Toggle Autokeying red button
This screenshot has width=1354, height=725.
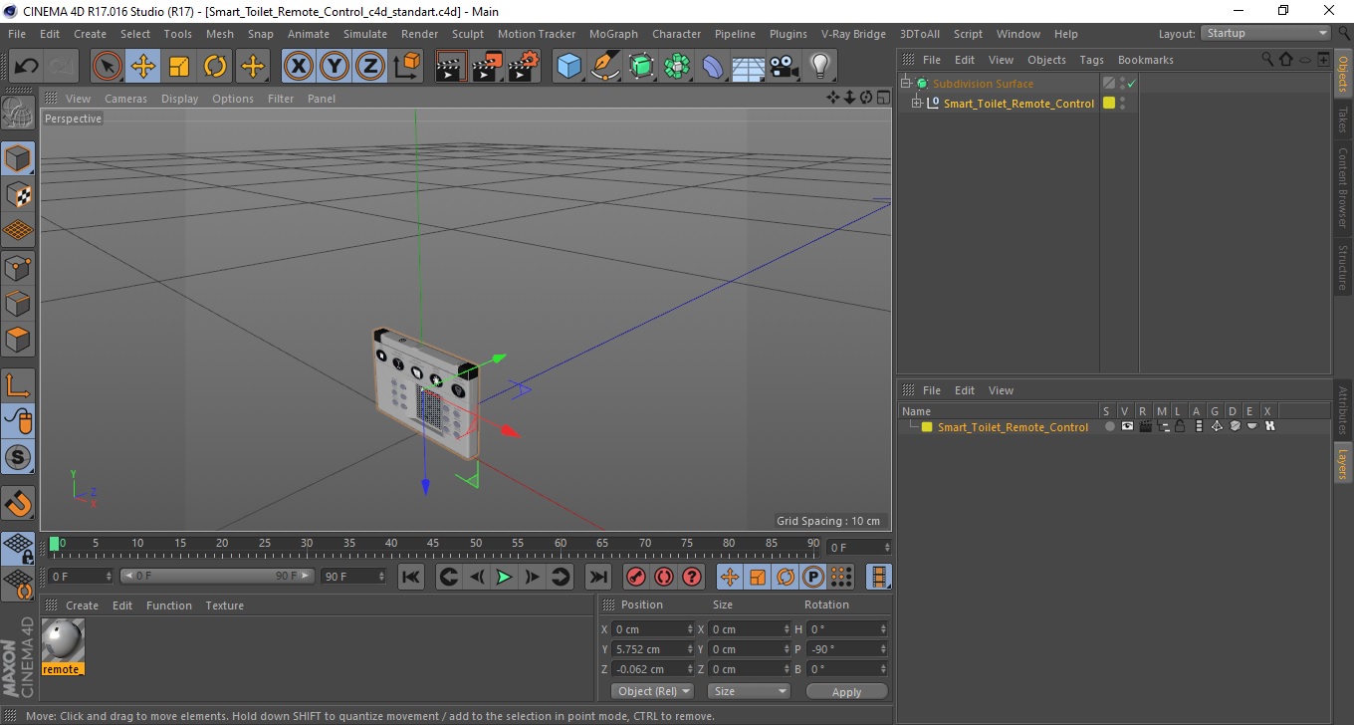(664, 577)
